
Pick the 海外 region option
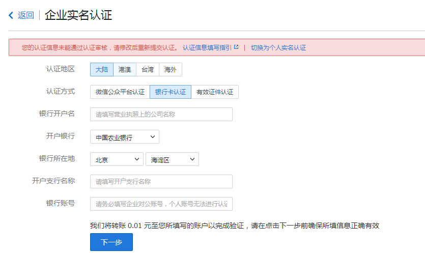click(x=171, y=70)
